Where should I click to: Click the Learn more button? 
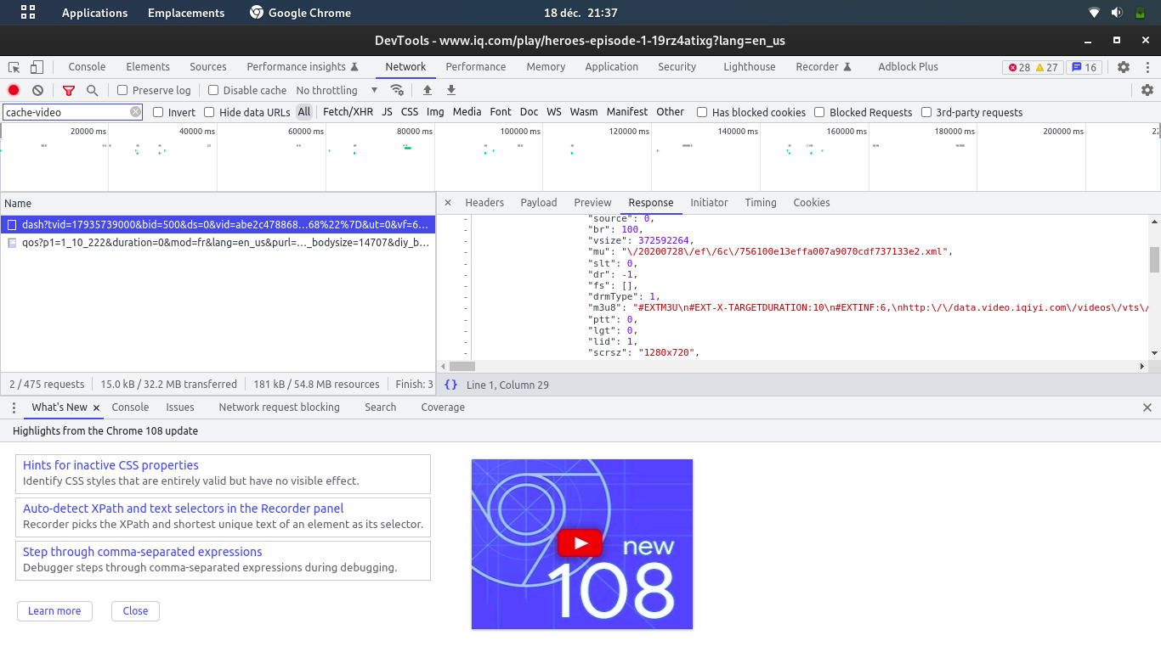54,611
